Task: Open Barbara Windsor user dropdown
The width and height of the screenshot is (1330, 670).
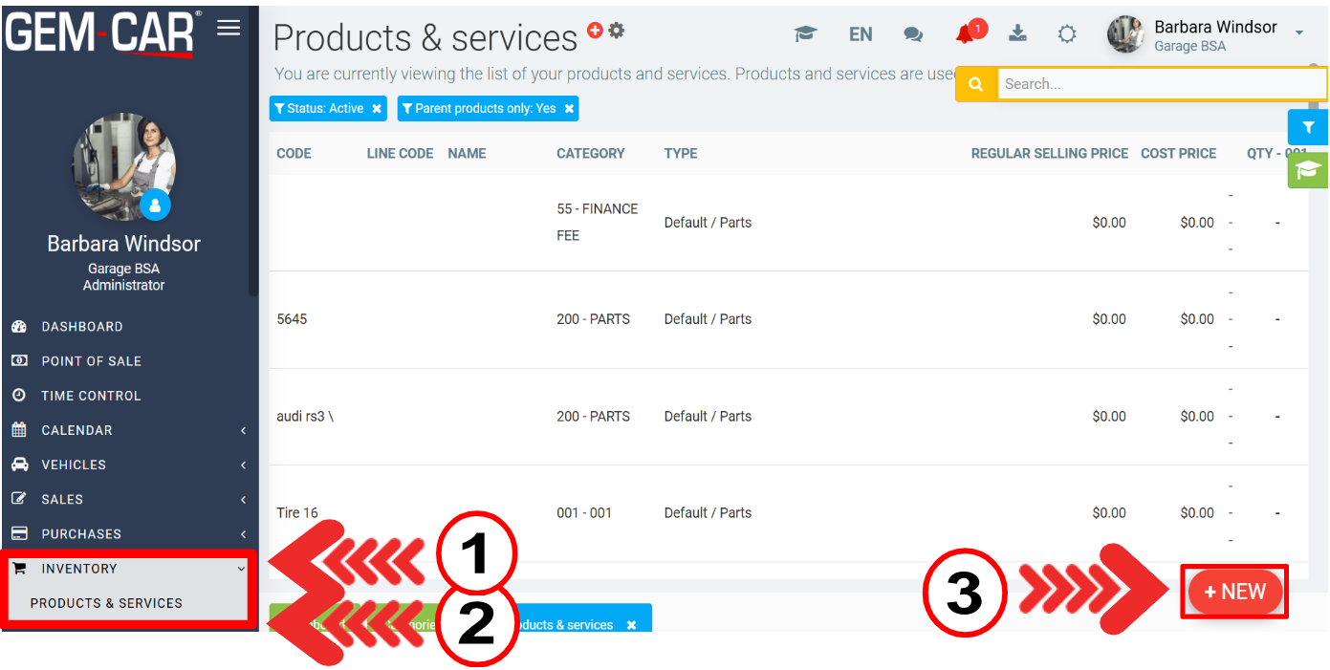Action: (1298, 34)
